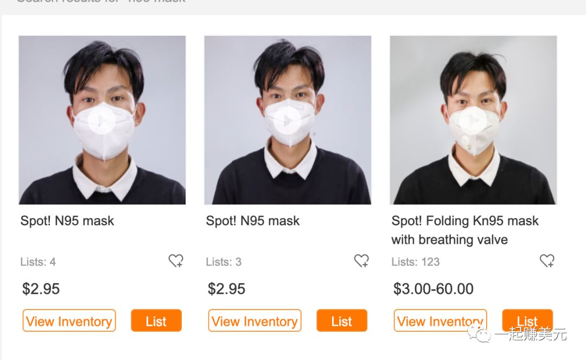Open the middle "Spot! N95 mask" title link

tap(253, 221)
